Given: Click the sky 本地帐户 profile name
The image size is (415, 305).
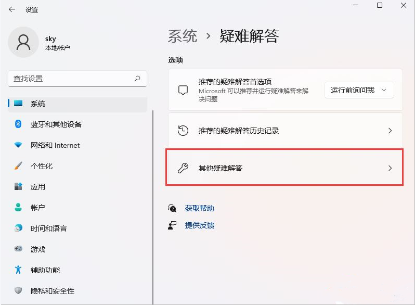Looking at the screenshot, I should click(57, 43).
